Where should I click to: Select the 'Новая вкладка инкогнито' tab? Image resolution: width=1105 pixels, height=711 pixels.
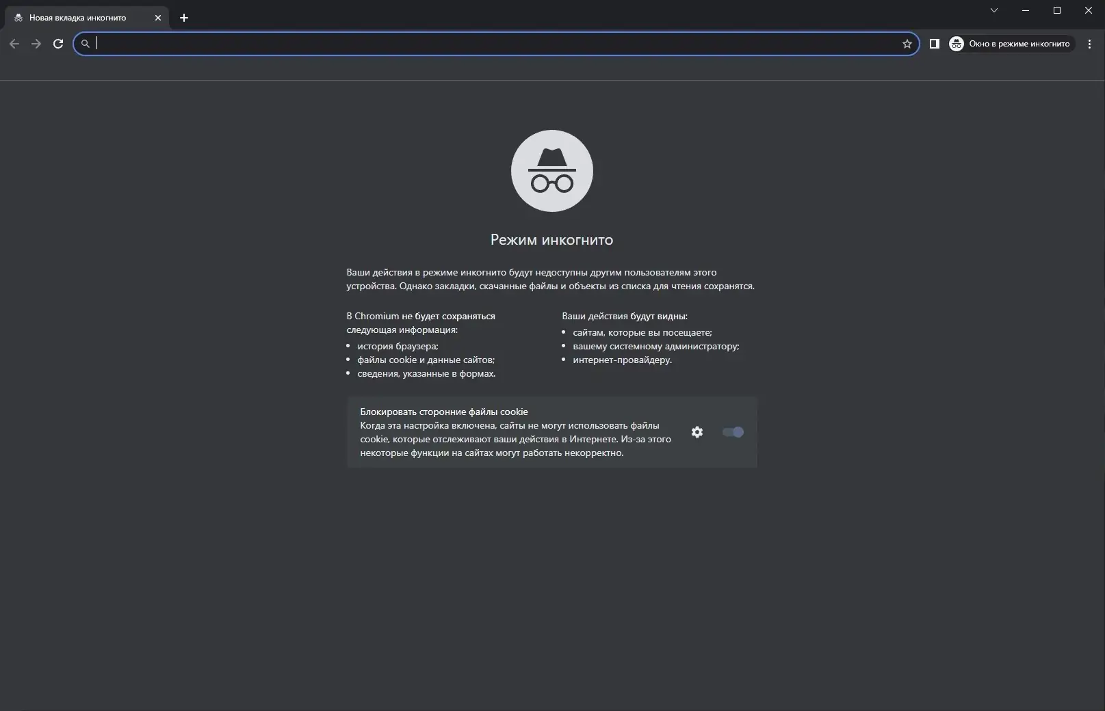click(86, 18)
